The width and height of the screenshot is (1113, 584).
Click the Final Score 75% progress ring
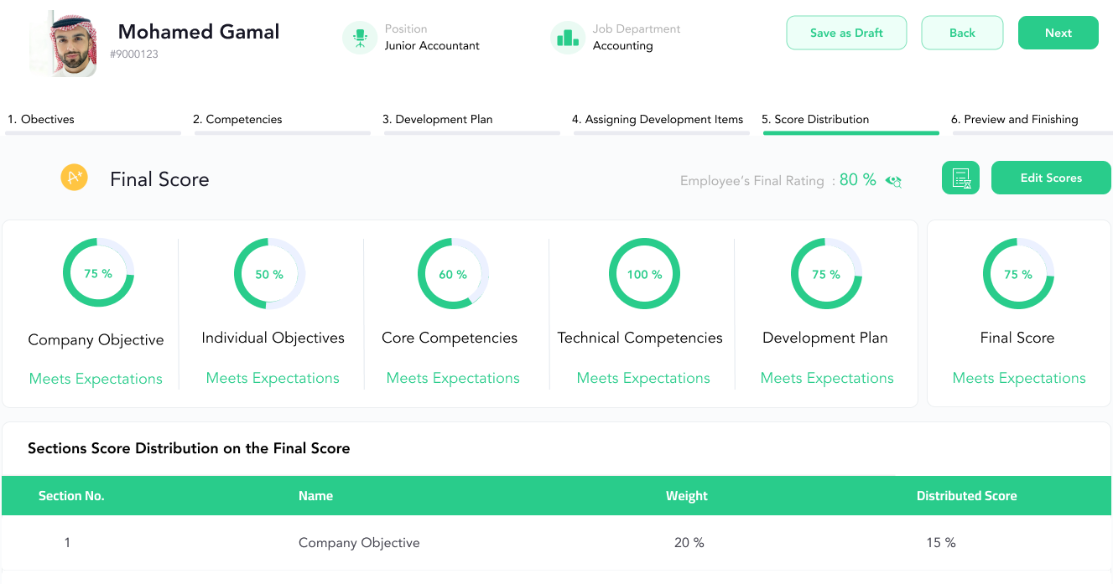[x=1018, y=274]
